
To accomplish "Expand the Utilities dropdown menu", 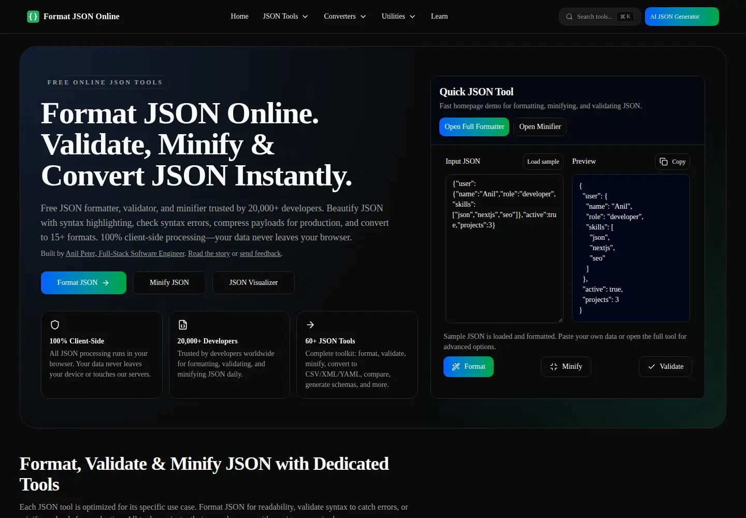I will point(398,17).
